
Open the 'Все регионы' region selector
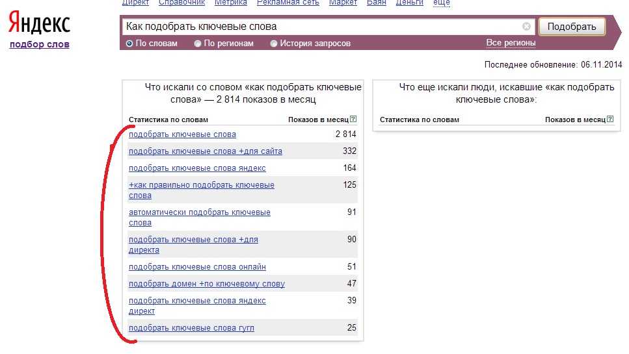511,42
